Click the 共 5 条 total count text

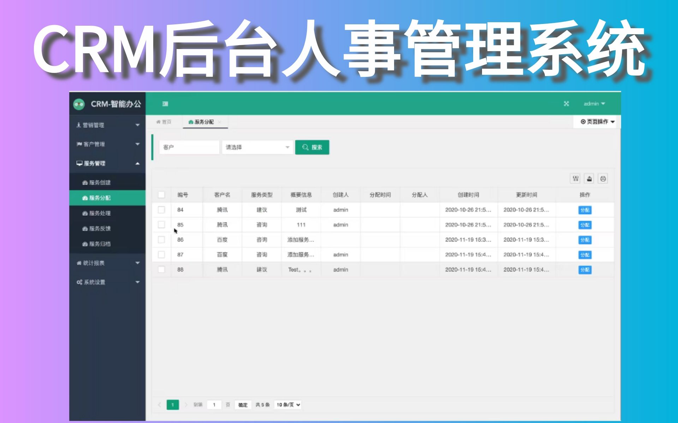click(x=262, y=405)
